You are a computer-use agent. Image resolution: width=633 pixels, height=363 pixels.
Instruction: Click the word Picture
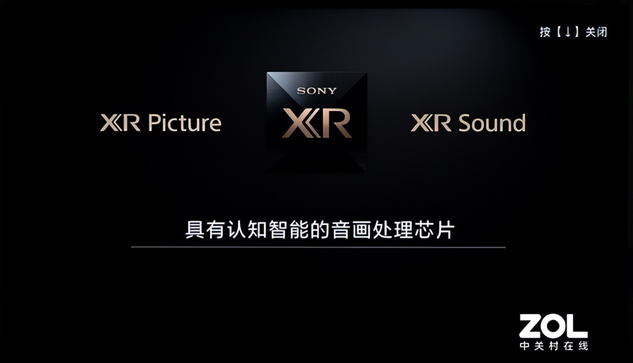click(x=184, y=123)
